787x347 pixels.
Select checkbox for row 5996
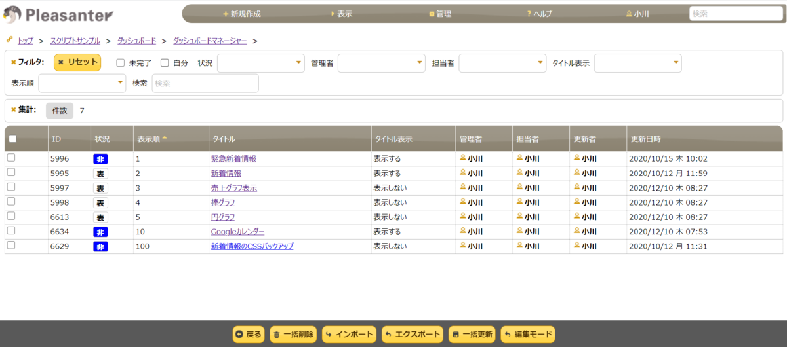pyautogui.click(x=11, y=158)
